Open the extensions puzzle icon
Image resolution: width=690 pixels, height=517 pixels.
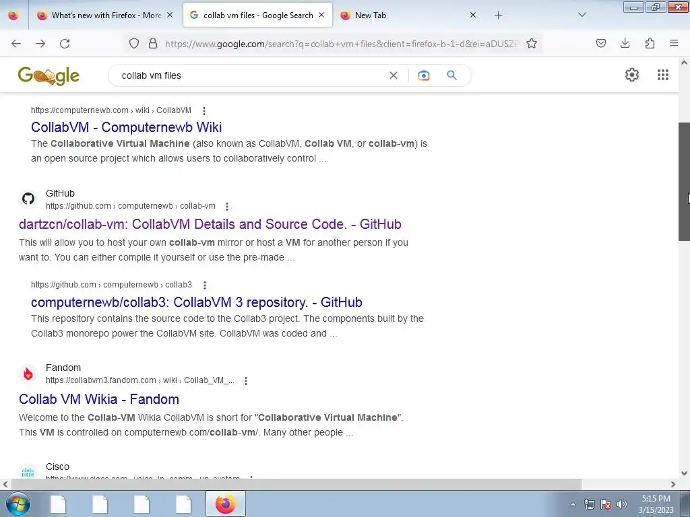650,43
